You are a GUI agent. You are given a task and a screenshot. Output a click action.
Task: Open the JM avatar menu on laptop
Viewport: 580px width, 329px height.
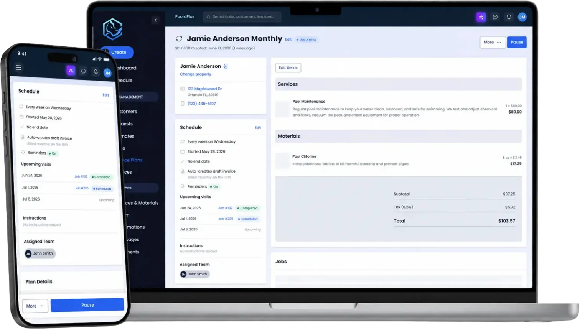point(522,17)
